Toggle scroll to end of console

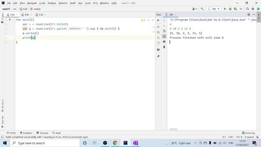pyautogui.click(x=164, y=36)
